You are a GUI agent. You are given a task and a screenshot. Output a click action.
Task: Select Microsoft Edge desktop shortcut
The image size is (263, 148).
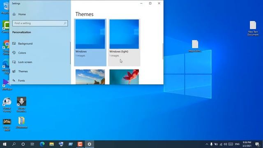(x=7, y=67)
